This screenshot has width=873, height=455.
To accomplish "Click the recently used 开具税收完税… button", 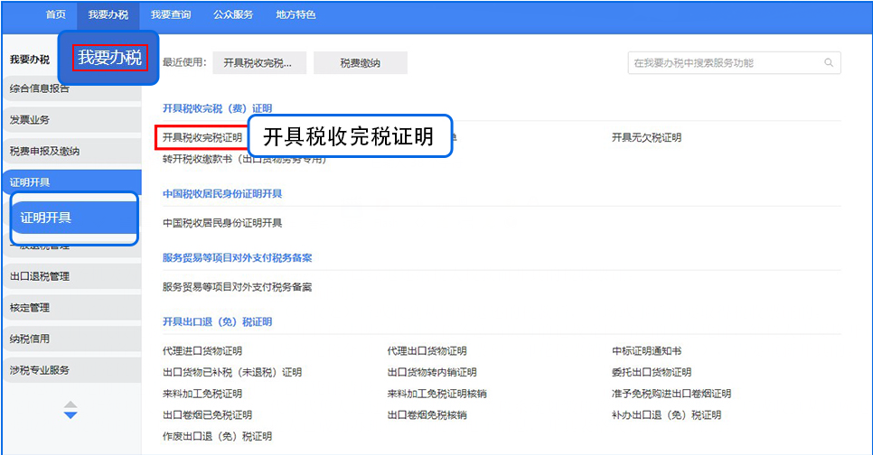I will (x=258, y=63).
